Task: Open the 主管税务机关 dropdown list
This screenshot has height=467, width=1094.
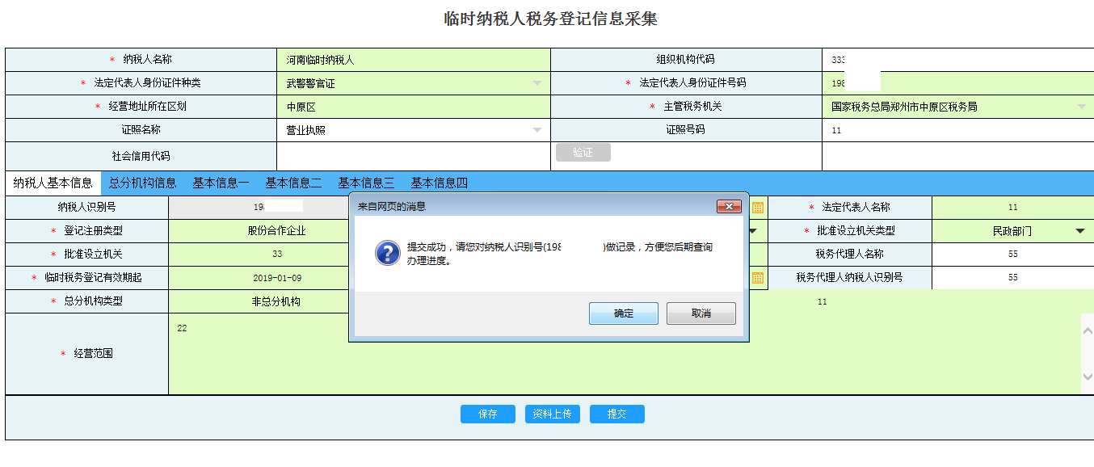Action: point(1081,107)
